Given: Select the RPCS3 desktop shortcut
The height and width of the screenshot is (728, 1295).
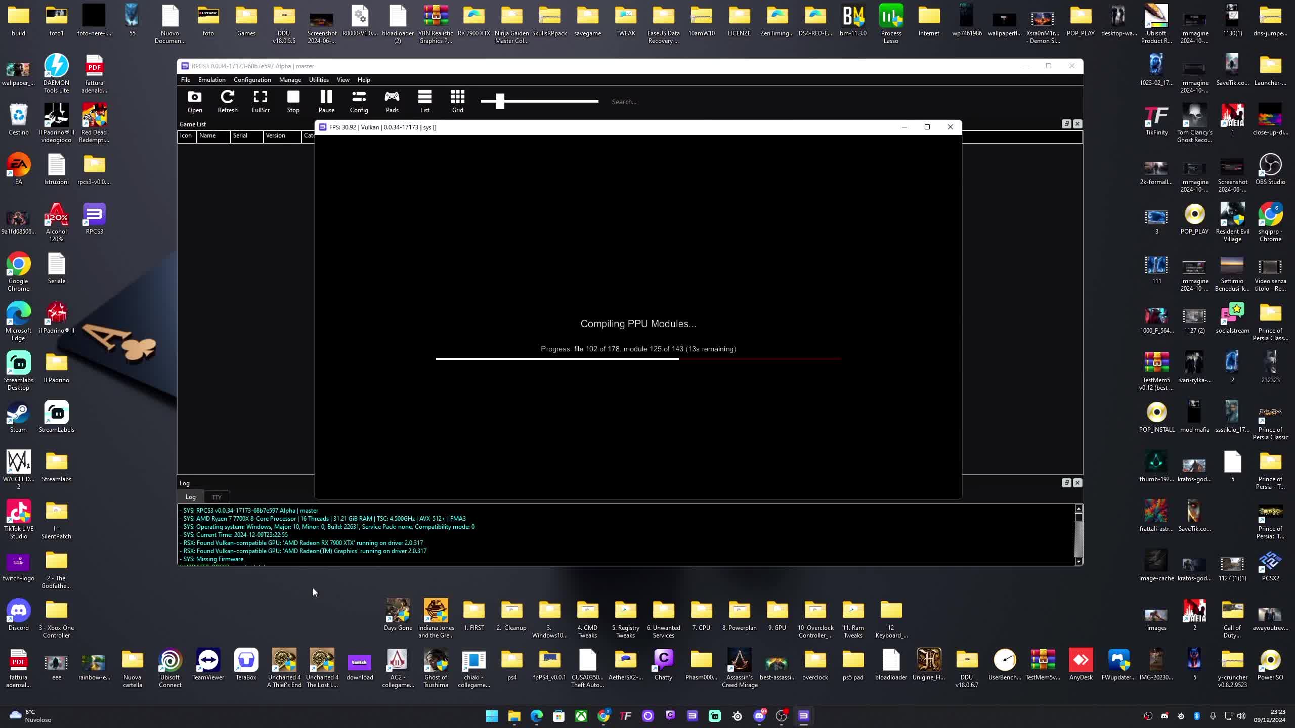Looking at the screenshot, I should (95, 219).
